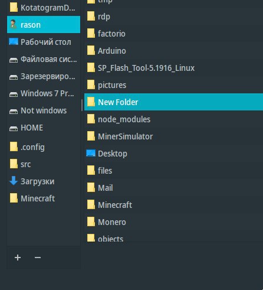Click the Desktop icon in file list
Viewport: 263px width, 290px height.
click(91, 153)
